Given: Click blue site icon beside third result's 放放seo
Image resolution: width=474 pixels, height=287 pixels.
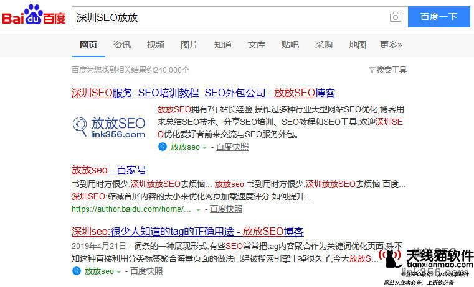Looking at the screenshot, I should coord(77,271).
